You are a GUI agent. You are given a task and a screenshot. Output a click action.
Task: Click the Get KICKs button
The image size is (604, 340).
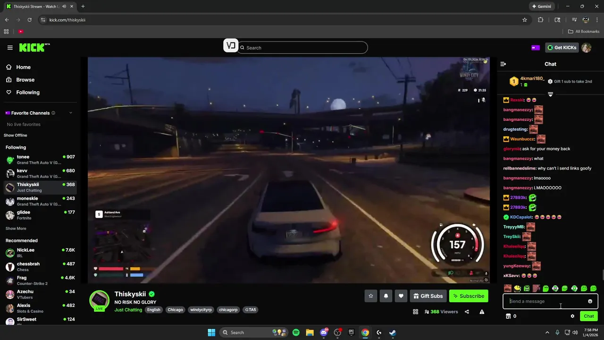(x=562, y=48)
